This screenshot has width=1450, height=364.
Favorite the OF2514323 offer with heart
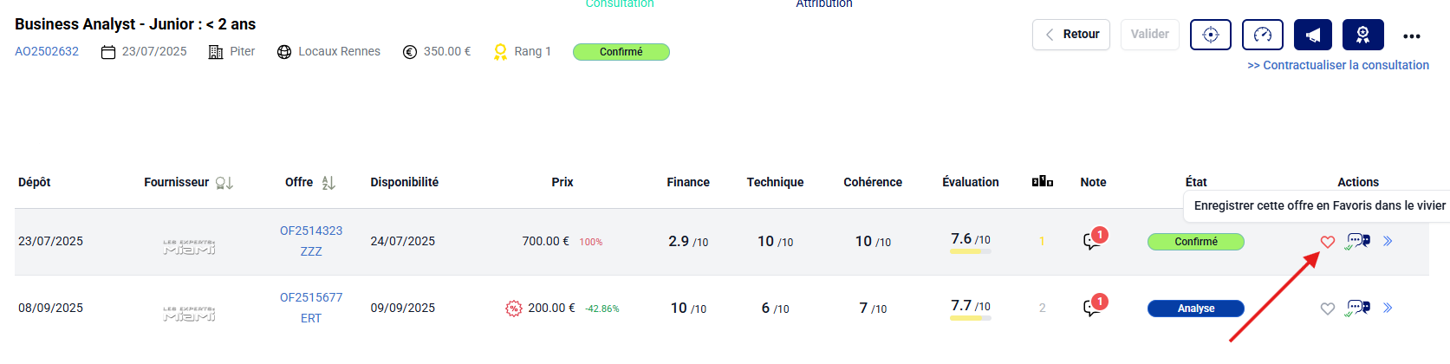coord(1327,242)
